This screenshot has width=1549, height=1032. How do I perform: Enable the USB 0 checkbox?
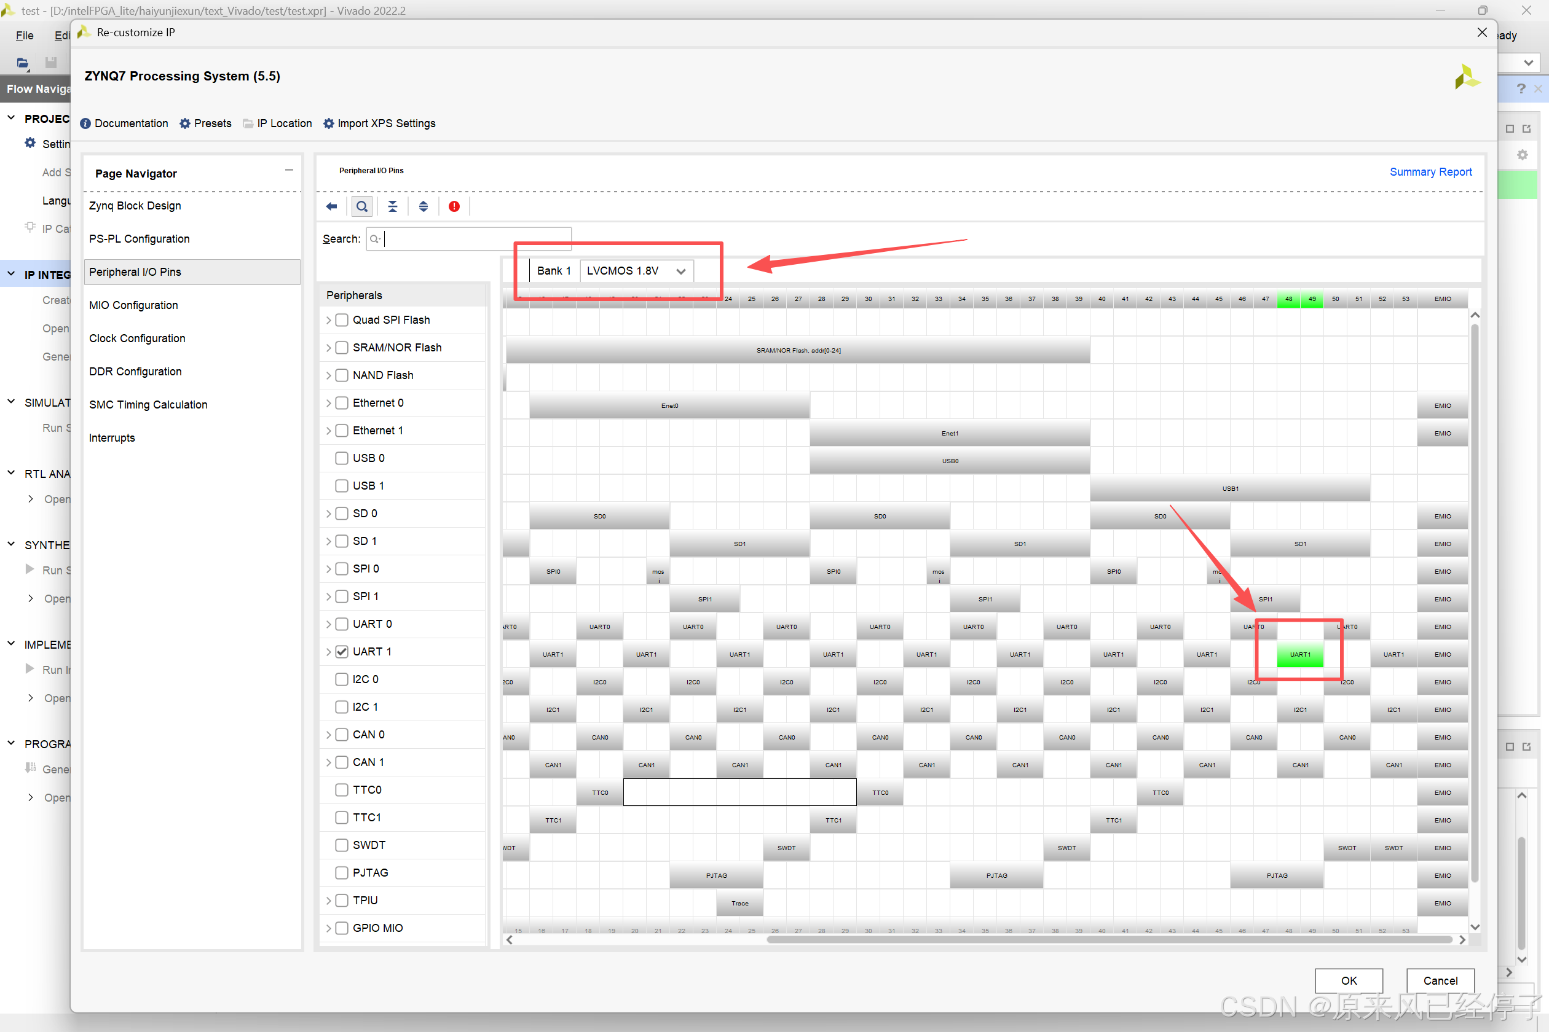(x=342, y=458)
